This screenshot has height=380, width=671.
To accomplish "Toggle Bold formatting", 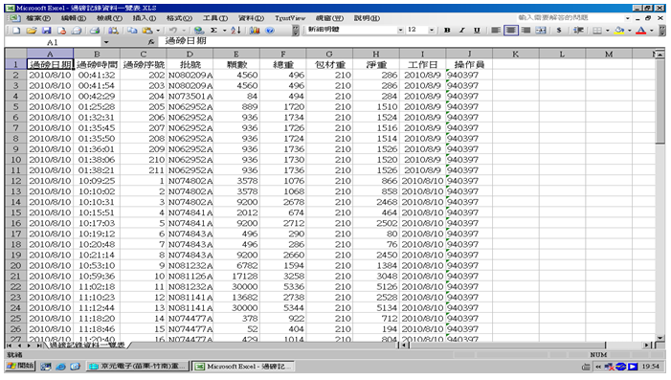I will [447, 31].
